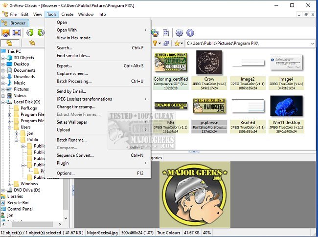This screenshot has width=318, height=237.
Task: Choose Batch Processing from Tools menu
Action: [74, 81]
